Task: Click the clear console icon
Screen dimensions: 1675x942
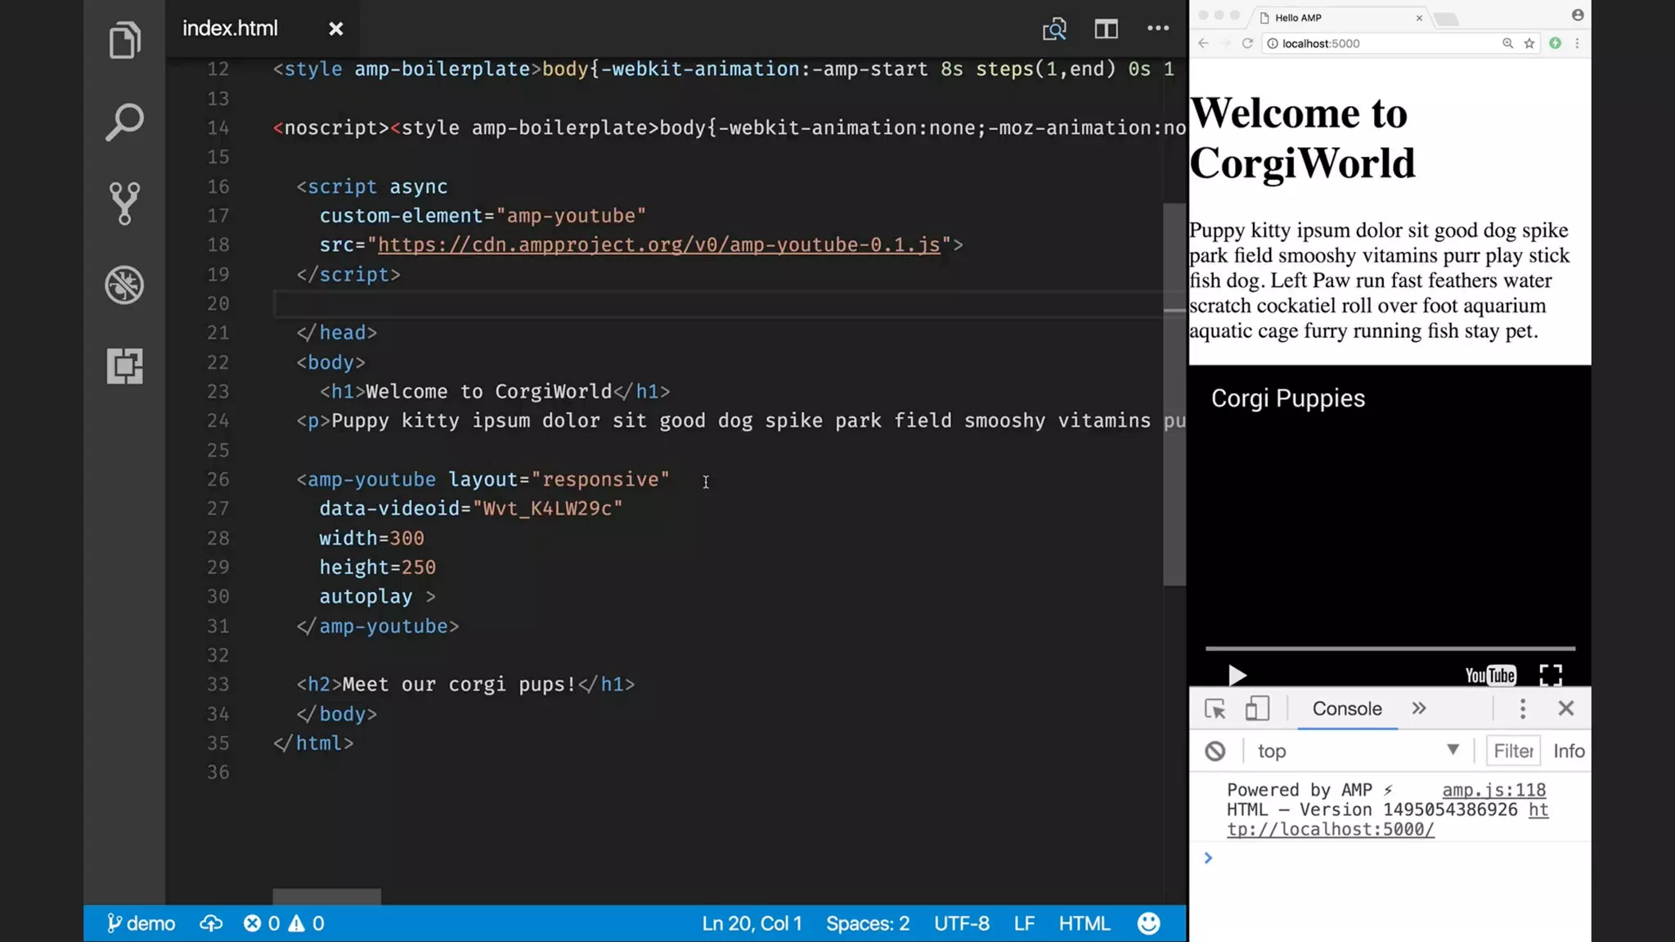Action: click(x=1215, y=751)
